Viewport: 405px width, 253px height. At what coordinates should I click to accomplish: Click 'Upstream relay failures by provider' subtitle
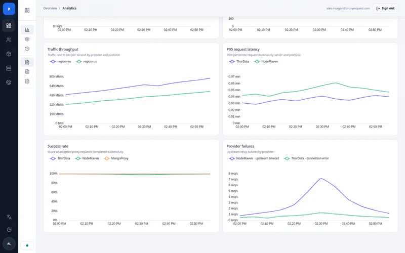(x=250, y=152)
